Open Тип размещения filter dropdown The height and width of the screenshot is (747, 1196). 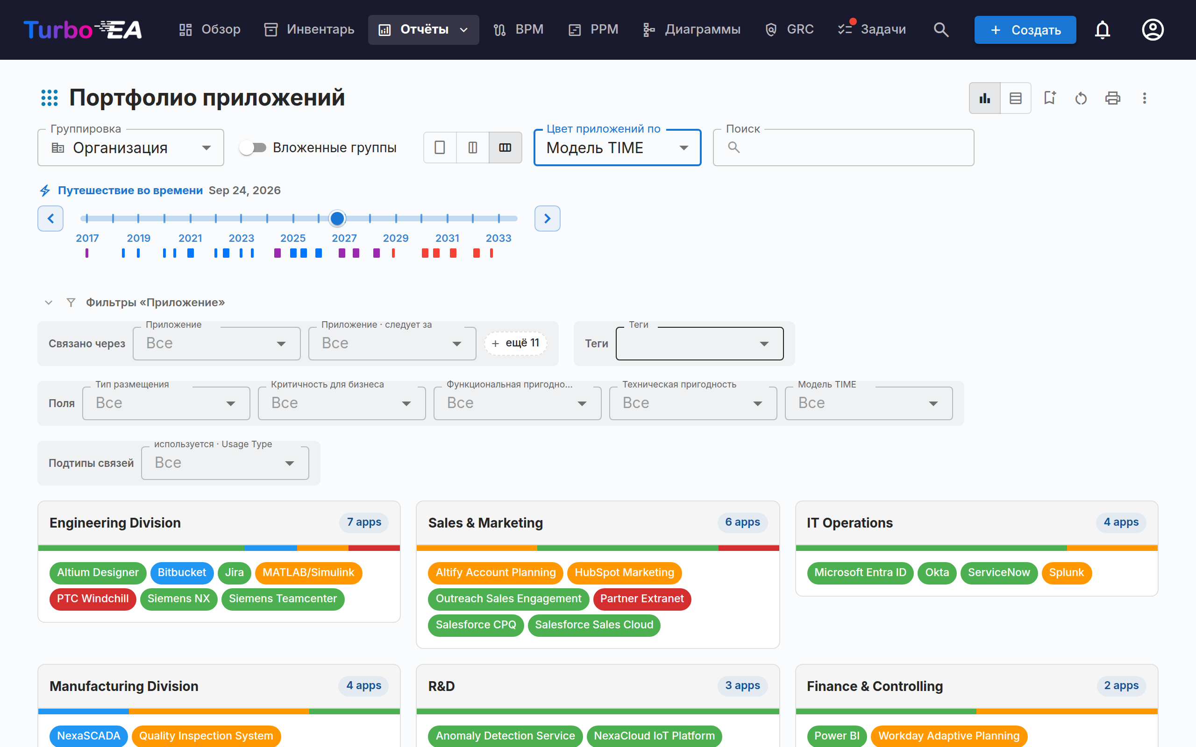[166, 403]
